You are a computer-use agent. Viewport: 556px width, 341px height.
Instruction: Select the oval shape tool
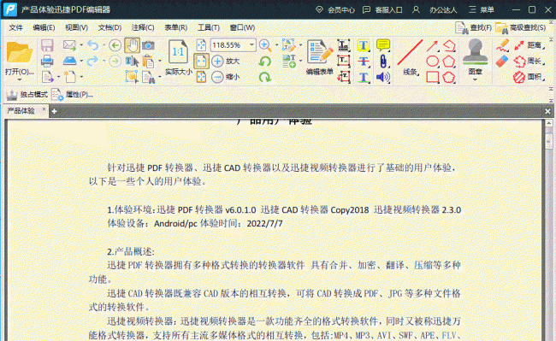pyautogui.click(x=432, y=62)
